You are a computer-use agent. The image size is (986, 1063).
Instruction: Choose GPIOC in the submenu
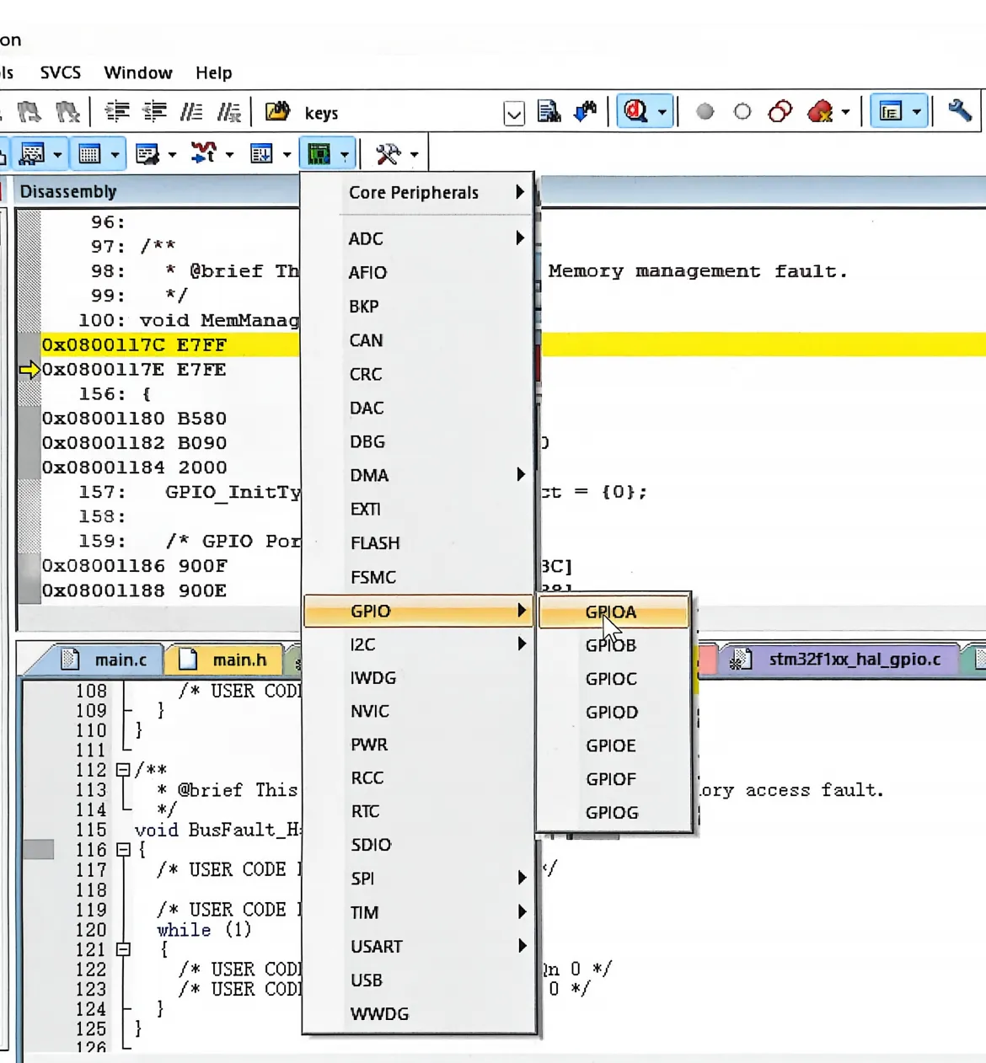point(611,679)
